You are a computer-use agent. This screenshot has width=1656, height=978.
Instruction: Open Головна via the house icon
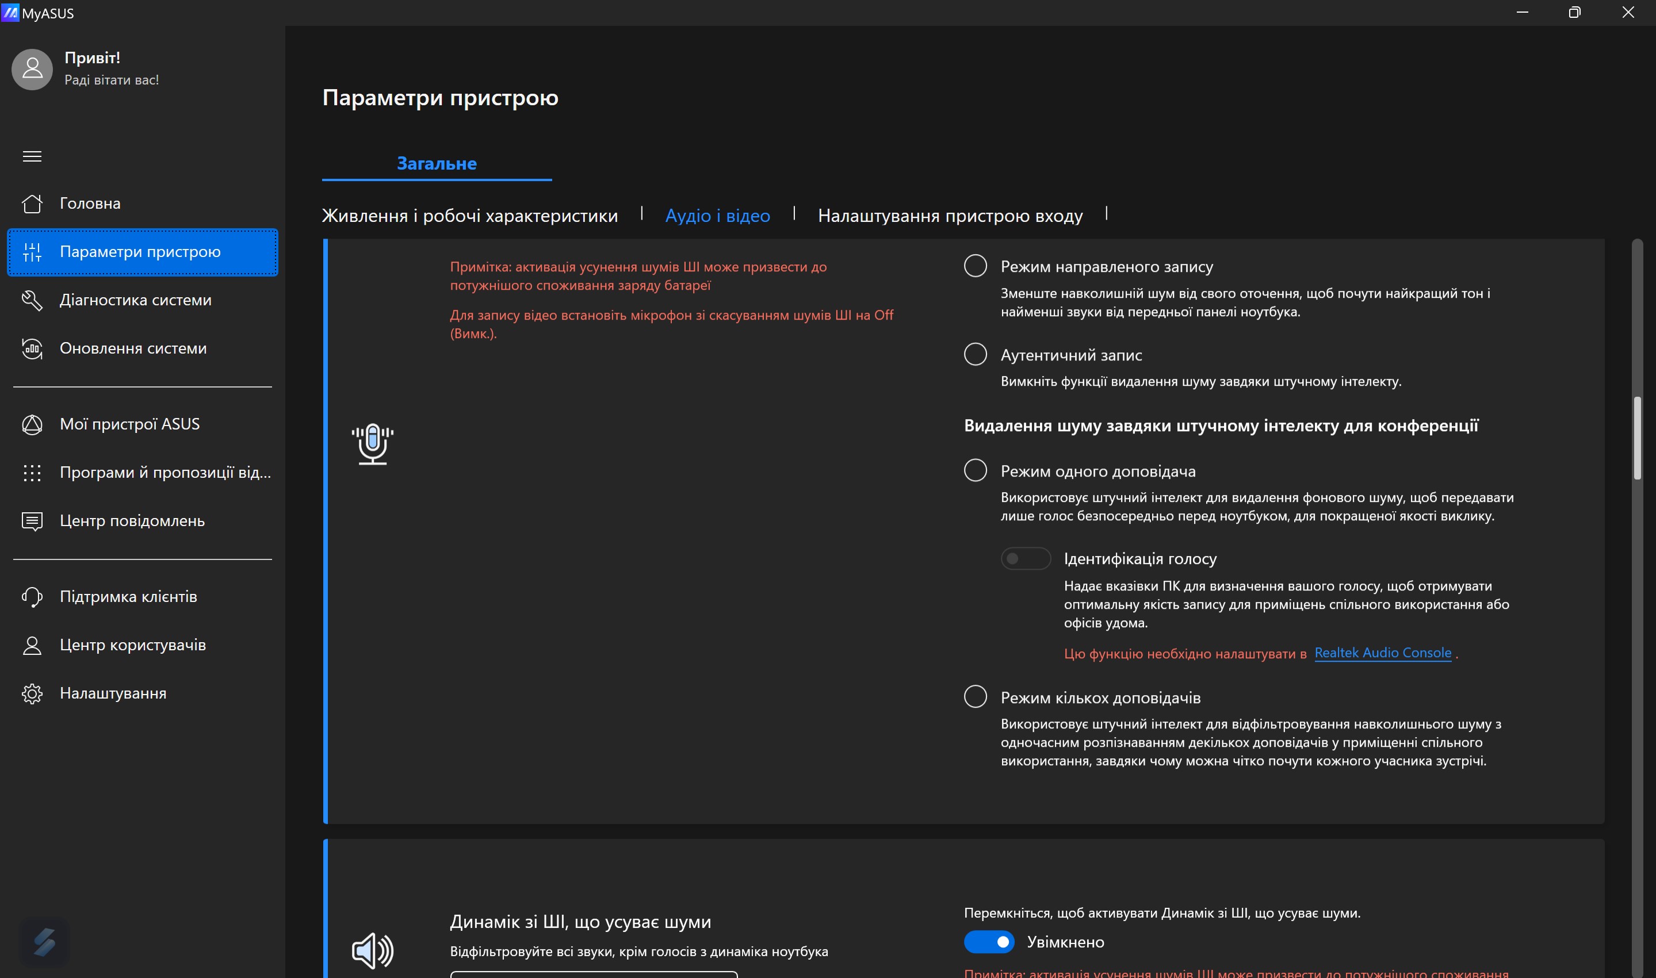coord(32,204)
